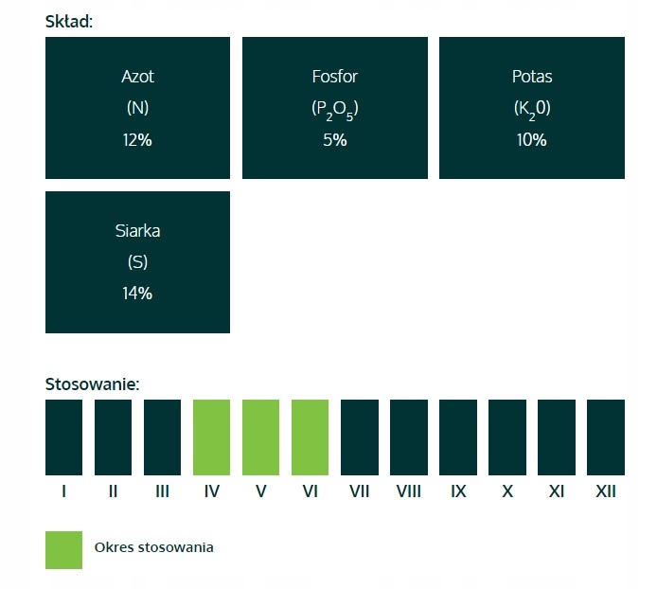Viewport: 657px width, 589px height.
Task: Click the green legend swatch
Action: [x=63, y=550]
